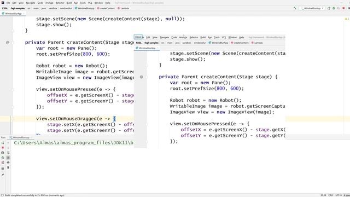The image size is (350, 197).
Task: Open the Run menu
Action: coord(76,3)
